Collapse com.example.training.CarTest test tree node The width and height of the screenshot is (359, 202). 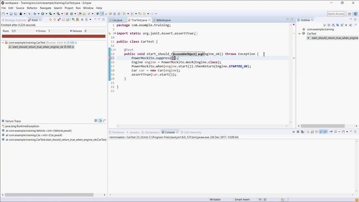[3, 43]
